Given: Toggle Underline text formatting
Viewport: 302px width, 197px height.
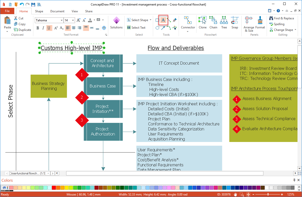Looking at the screenshot, I should (49, 28).
